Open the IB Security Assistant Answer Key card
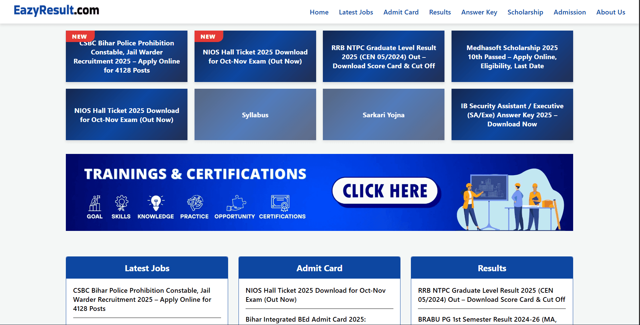The width and height of the screenshot is (640, 325). pyautogui.click(x=512, y=115)
